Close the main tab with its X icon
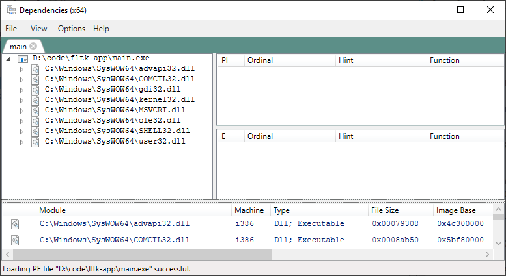Viewport: 506px width, 276px height. coord(33,46)
